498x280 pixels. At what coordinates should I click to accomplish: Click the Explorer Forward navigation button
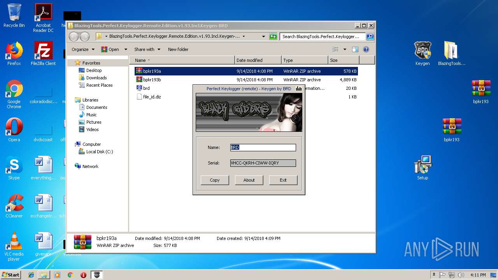click(x=84, y=37)
